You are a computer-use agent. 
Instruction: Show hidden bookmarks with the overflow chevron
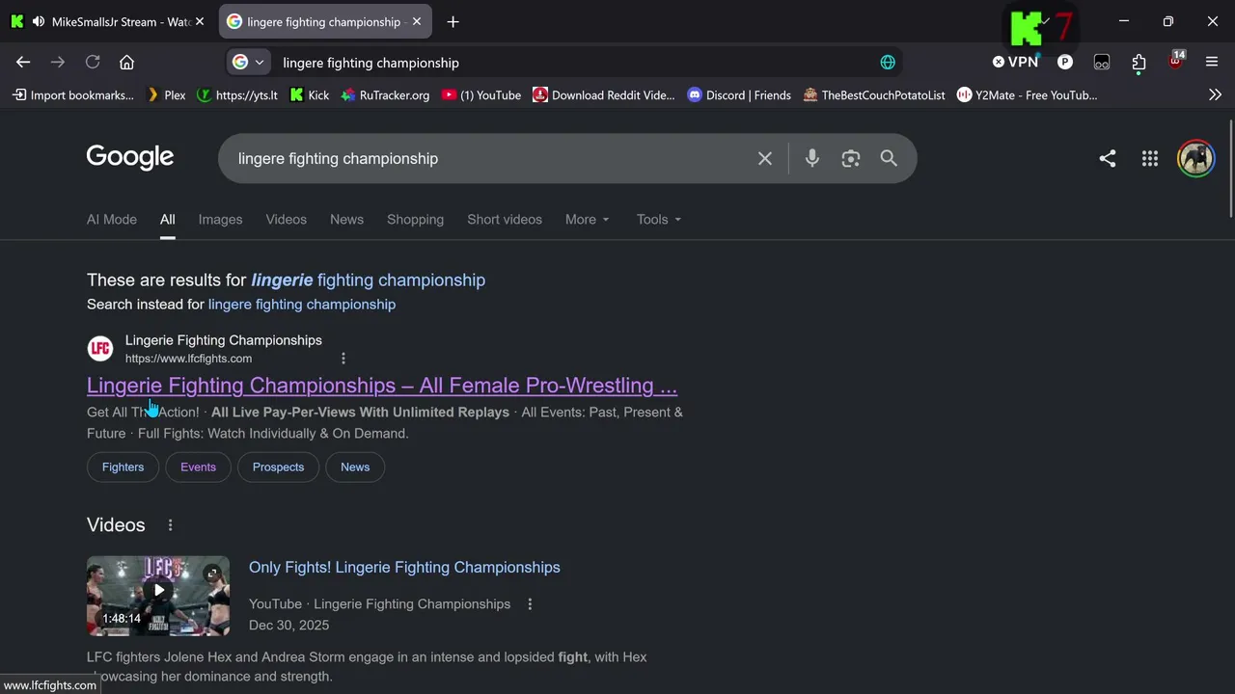[x=1215, y=94]
